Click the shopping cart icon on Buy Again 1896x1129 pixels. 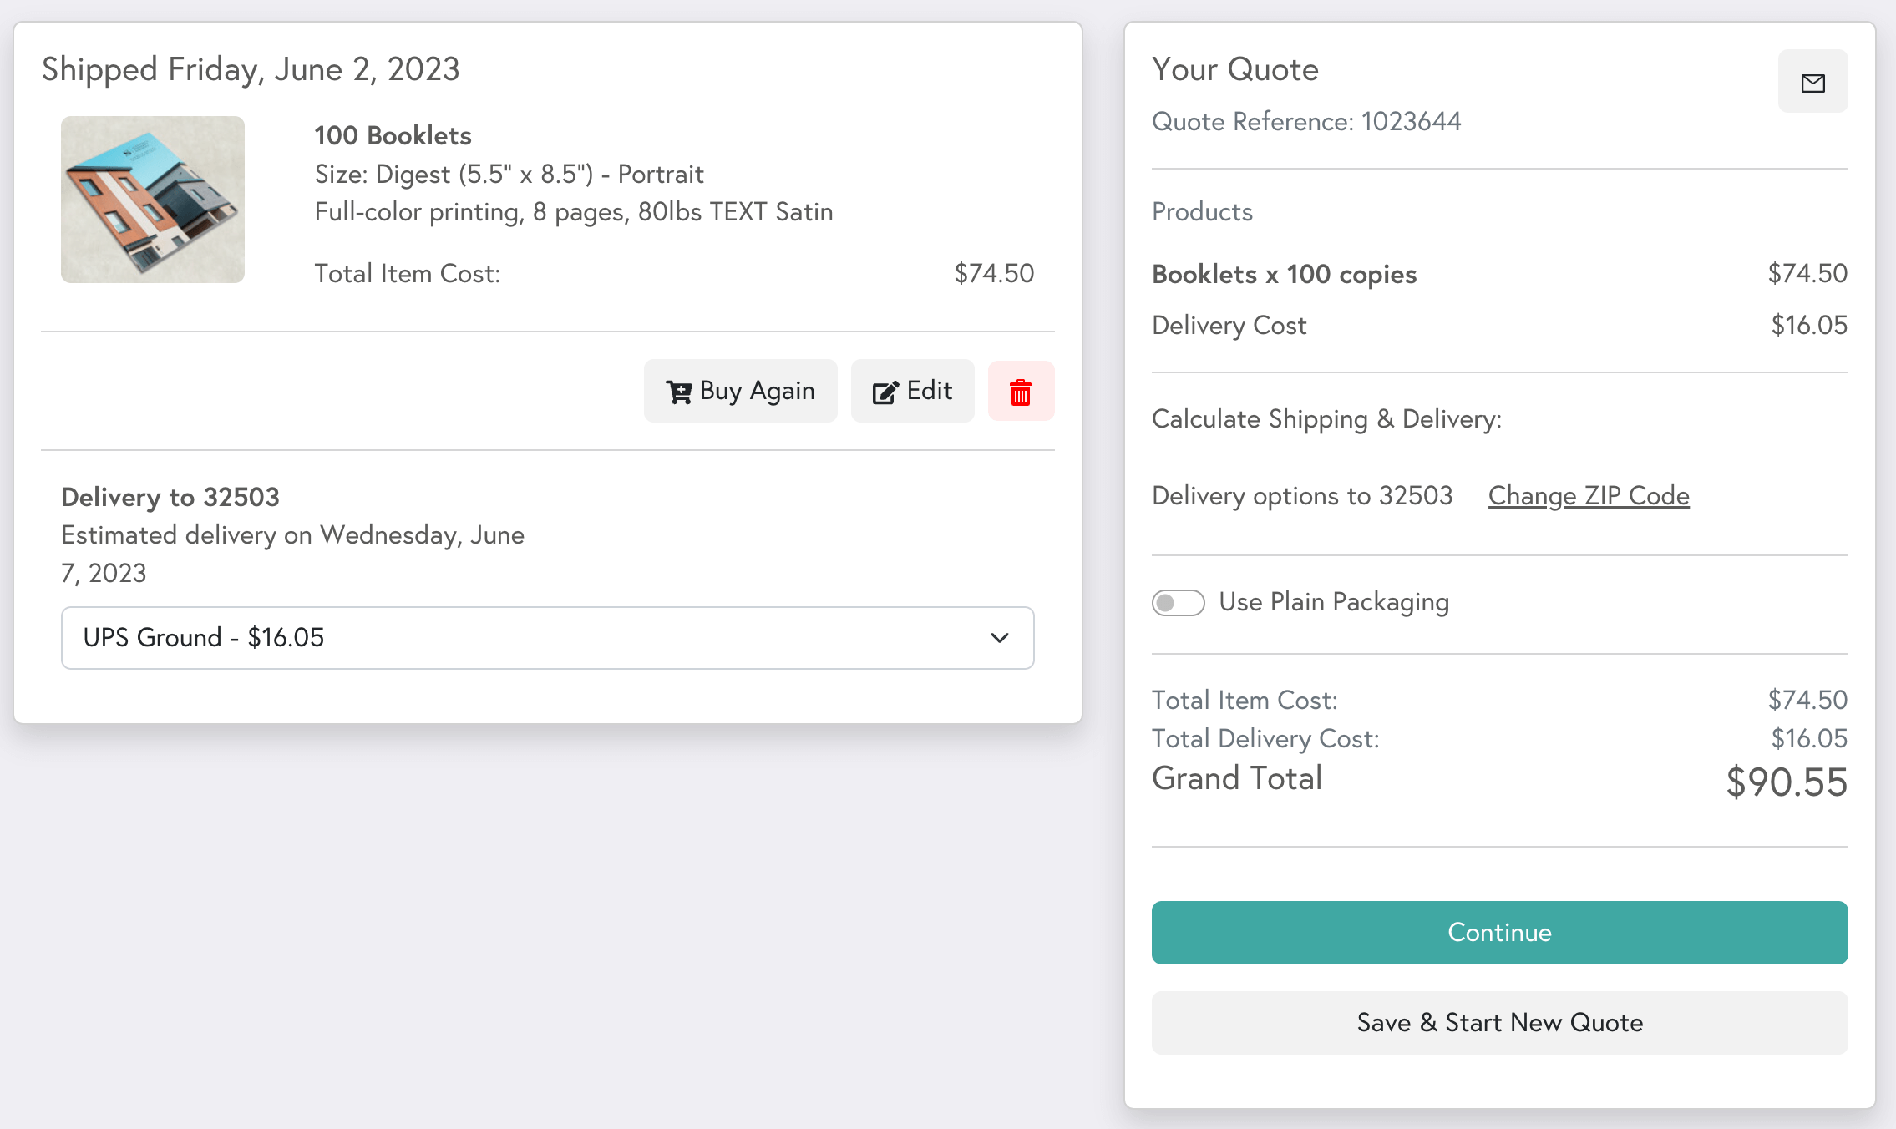[678, 392]
